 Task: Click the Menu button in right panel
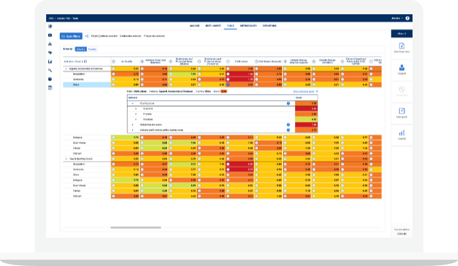coord(402,34)
